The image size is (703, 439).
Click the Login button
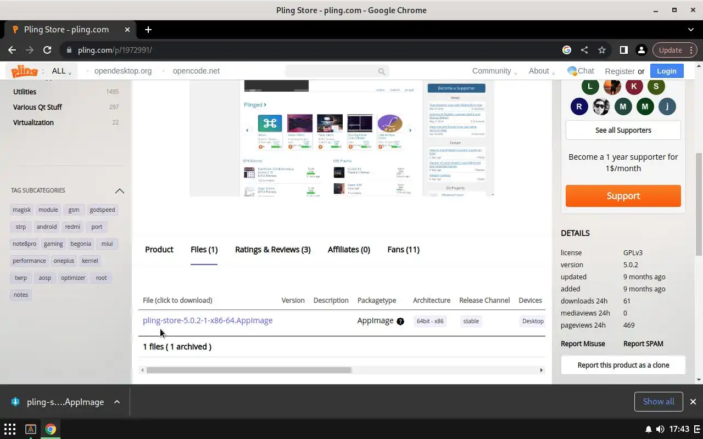coord(666,71)
